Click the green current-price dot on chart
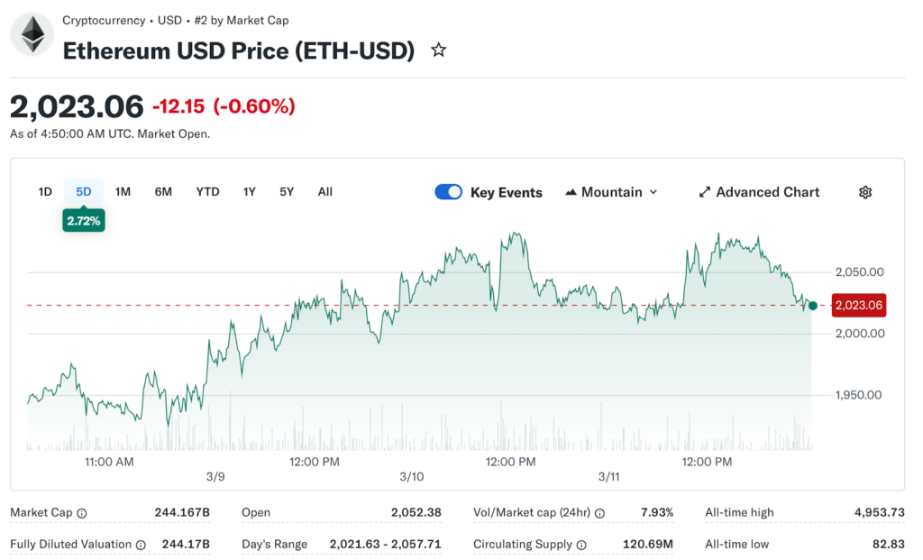923x560 pixels. coord(813,306)
